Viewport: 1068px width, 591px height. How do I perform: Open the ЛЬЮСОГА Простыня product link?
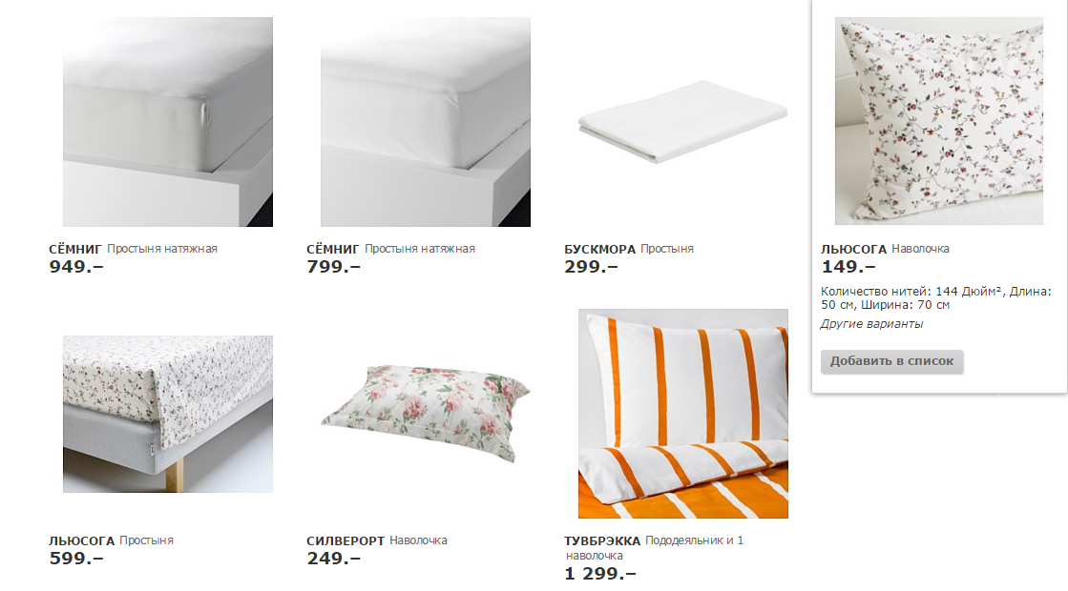tap(111, 540)
